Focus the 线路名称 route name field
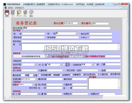132x103 pixels. 71,61
